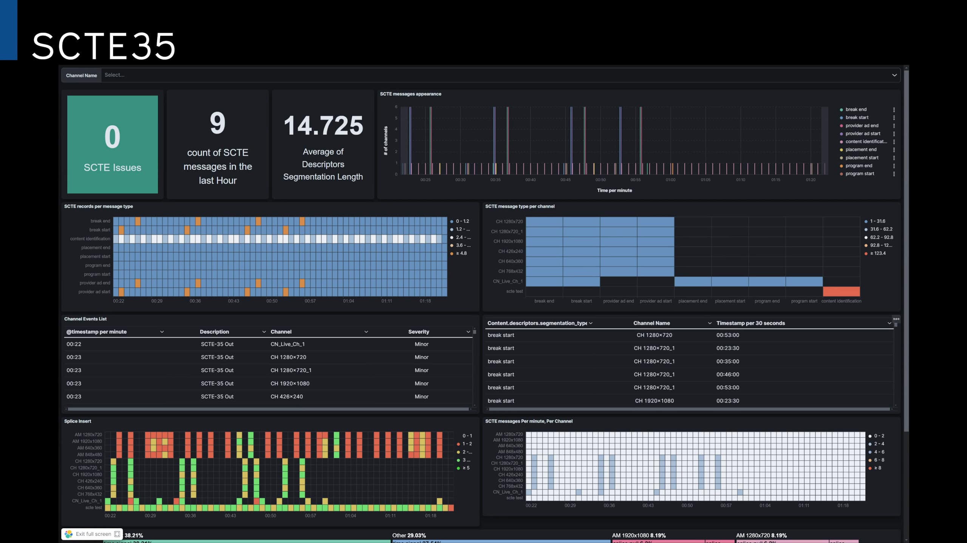Image resolution: width=967 pixels, height=543 pixels.
Task: Toggle break start series in legend
Action: [857, 118]
